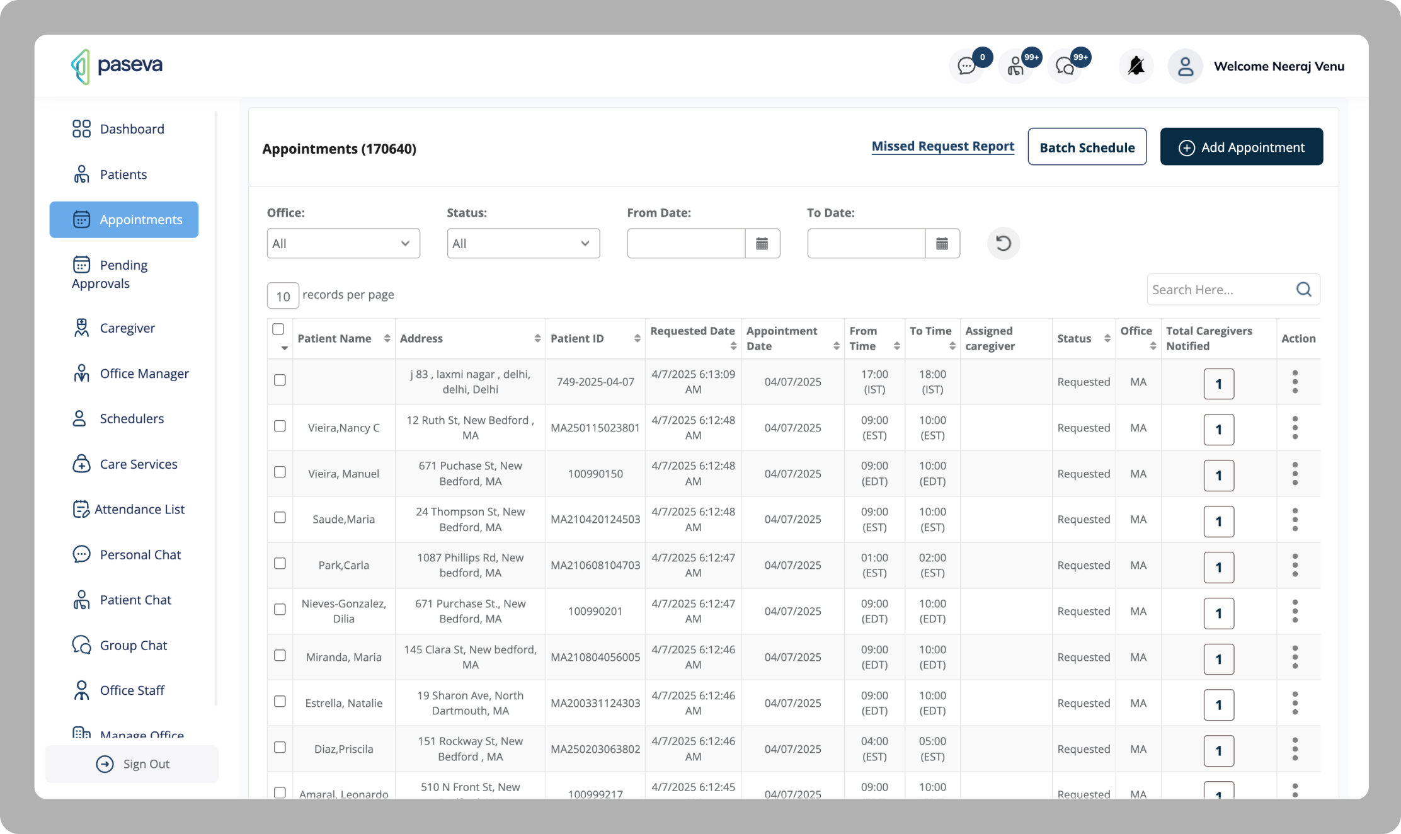Check the row for patient ID 749-2025-04-07
Viewport: 1401px width, 834px height.
tap(280, 380)
